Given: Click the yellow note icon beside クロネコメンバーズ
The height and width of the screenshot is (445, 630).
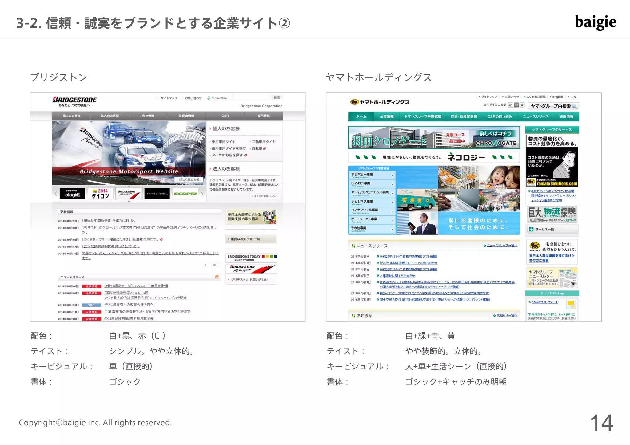Looking at the screenshot, I should point(571,305).
